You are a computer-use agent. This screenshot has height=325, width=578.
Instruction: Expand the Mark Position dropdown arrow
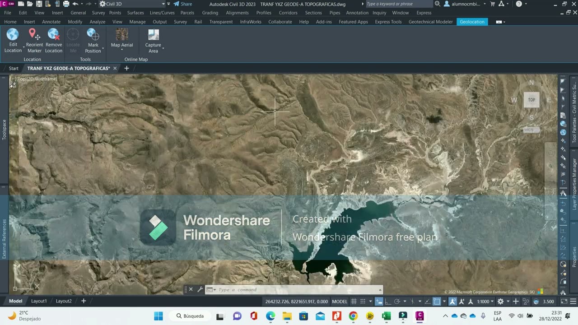pyautogui.click(x=103, y=48)
